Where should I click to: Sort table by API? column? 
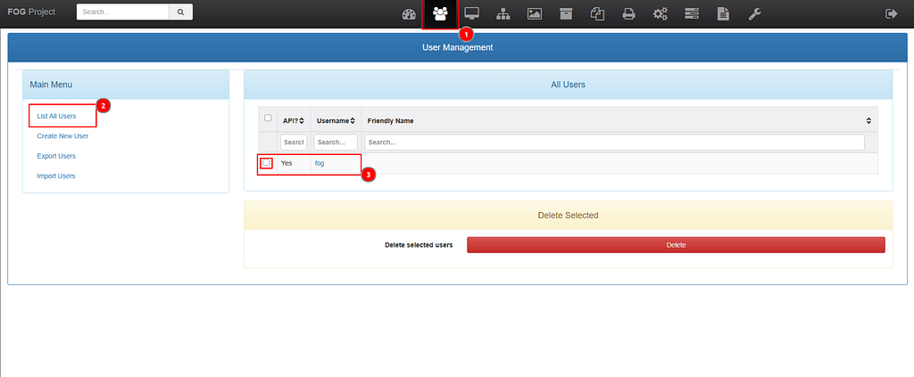click(294, 120)
